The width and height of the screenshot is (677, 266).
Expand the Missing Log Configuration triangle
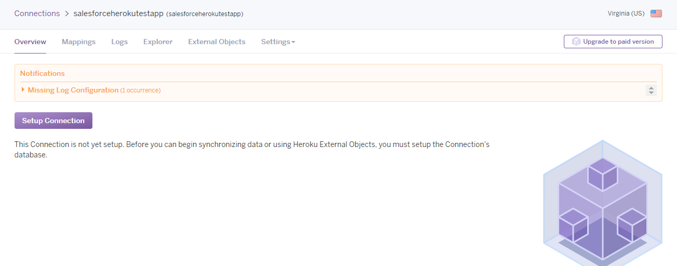pos(23,90)
